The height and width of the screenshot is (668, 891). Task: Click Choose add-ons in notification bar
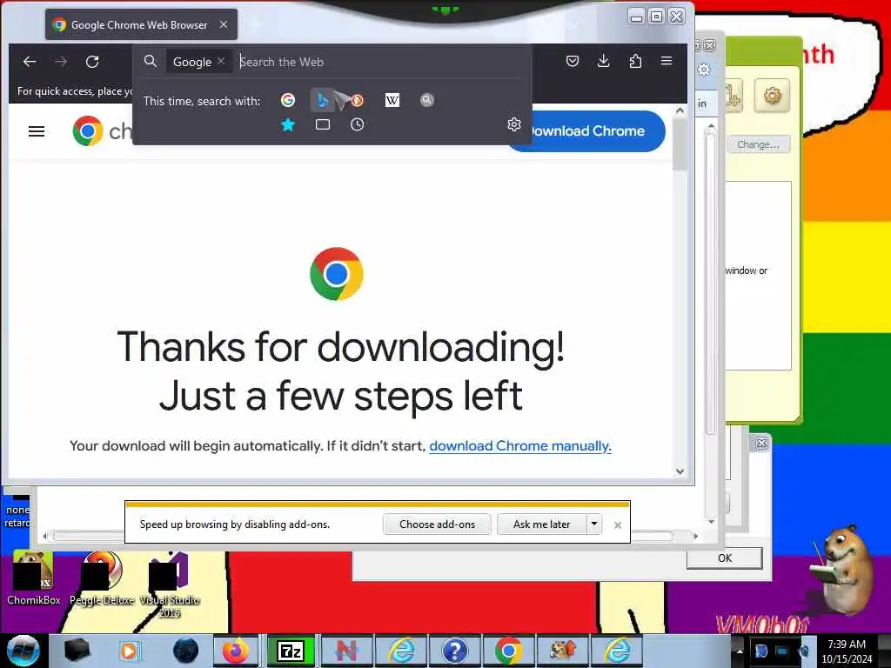point(437,524)
